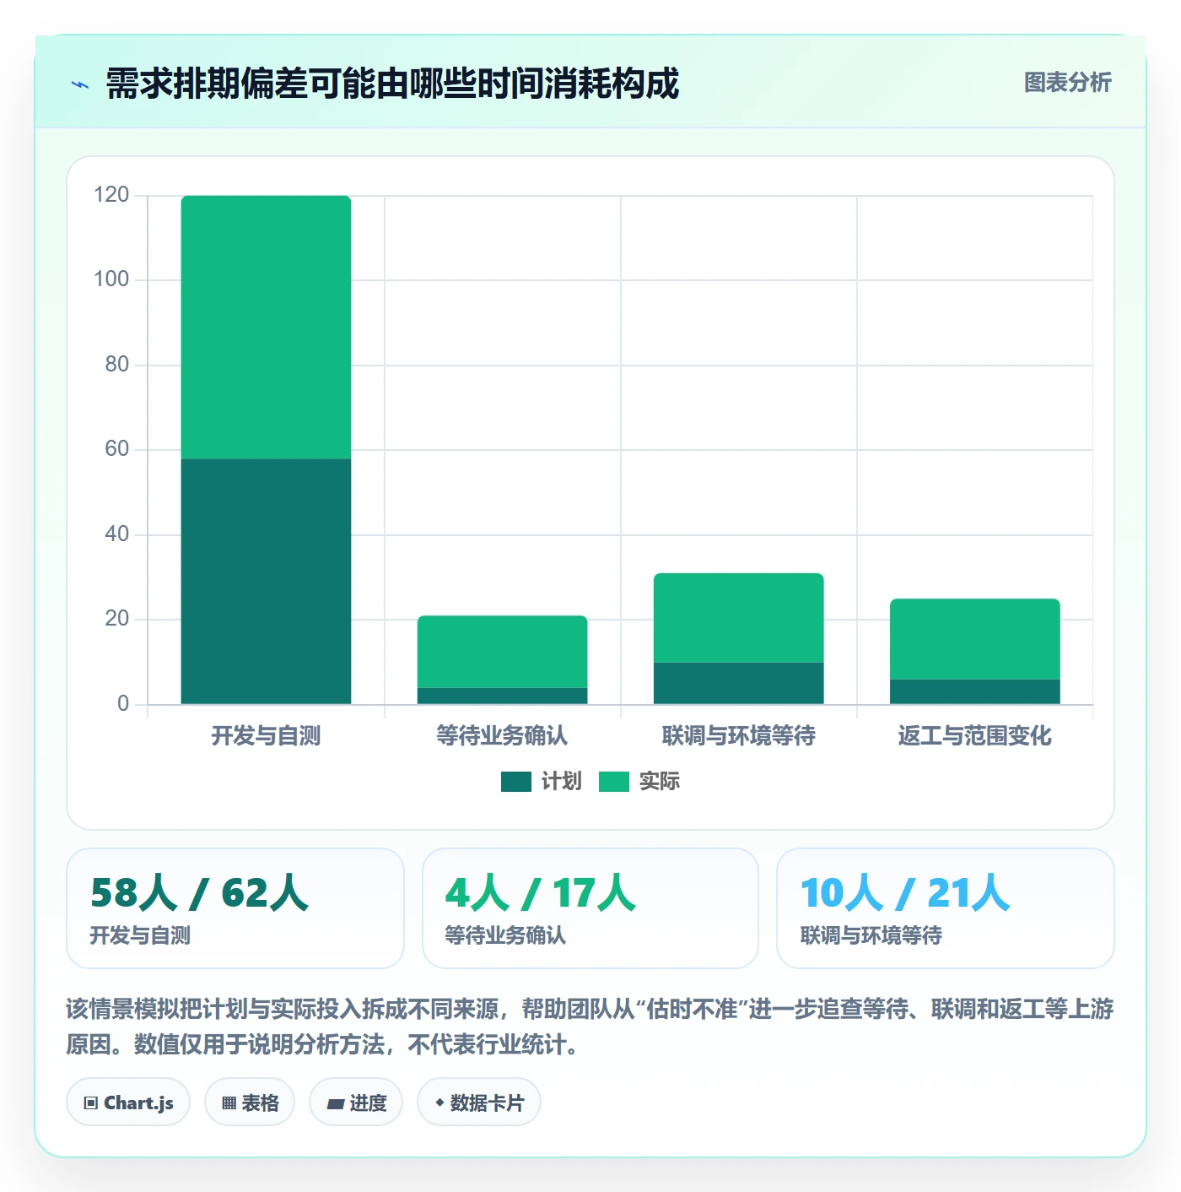Click the 计划 segment of 联调与环境等待 bar
The image size is (1181, 1192).
coord(738,683)
